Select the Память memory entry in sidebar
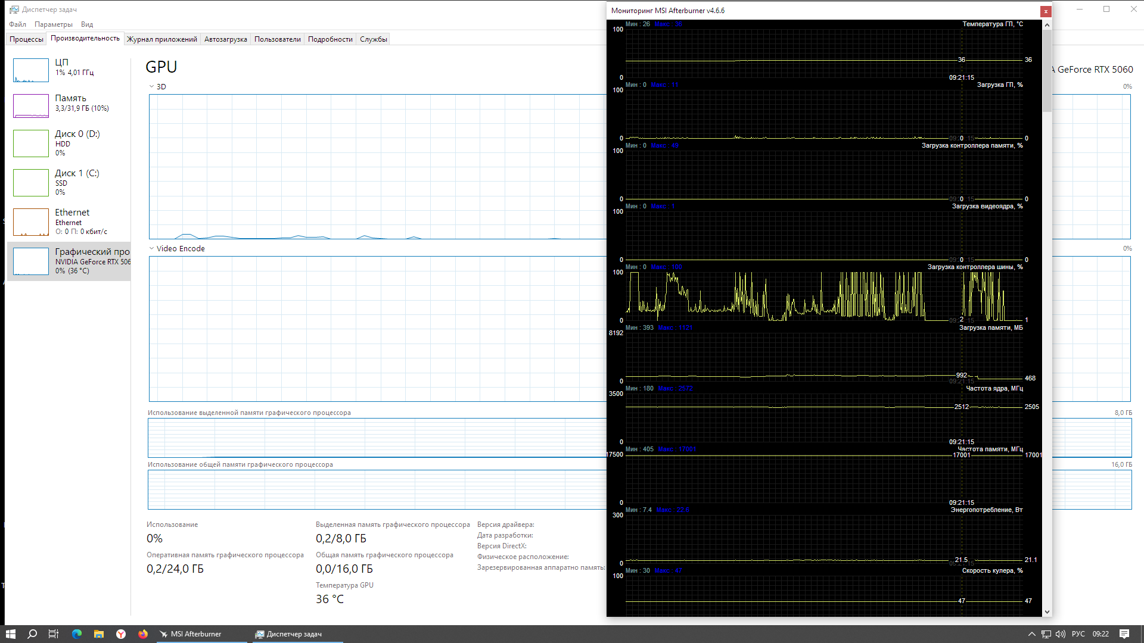Image resolution: width=1144 pixels, height=643 pixels. pos(69,105)
